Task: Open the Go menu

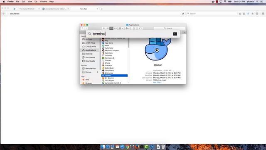Action: (36, 2)
